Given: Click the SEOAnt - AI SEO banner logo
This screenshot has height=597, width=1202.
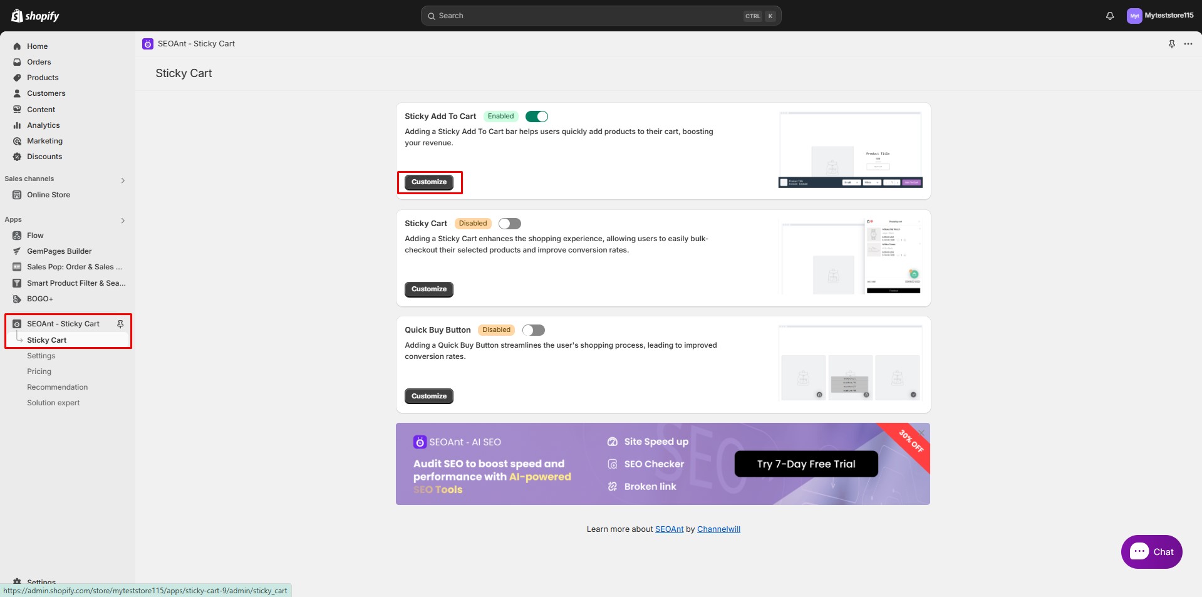Looking at the screenshot, I should [420, 442].
